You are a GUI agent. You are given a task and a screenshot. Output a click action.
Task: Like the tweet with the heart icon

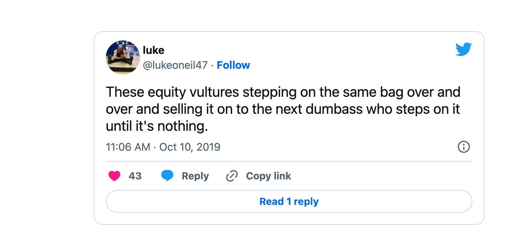pyautogui.click(x=114, y=176)
